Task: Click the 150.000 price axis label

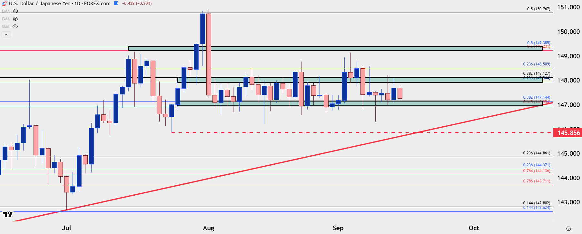Action: (568, 32)
